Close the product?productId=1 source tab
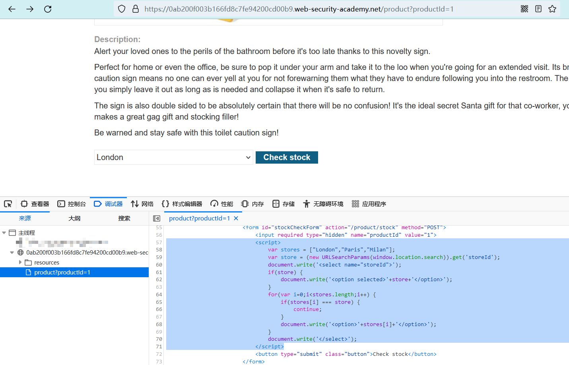The width and height of the screenshot is (569, 365). coord(236,218)
